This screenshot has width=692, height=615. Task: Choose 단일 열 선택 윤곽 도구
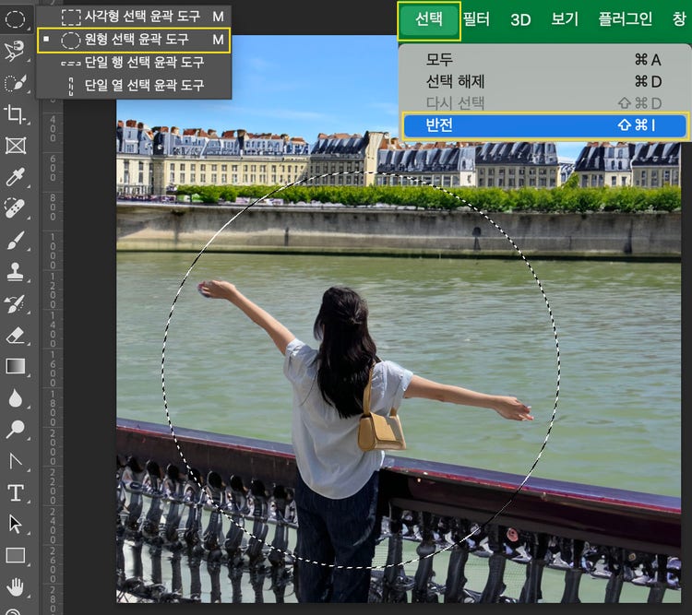pos(134,85)
